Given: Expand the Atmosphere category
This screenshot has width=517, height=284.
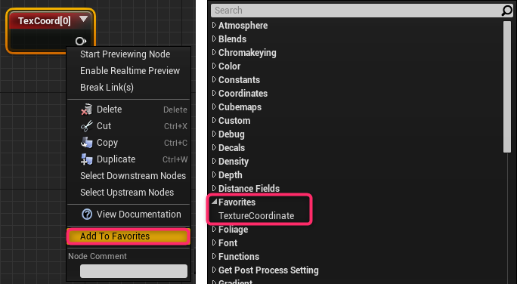Looking at the screenshot, I should 215,25.
